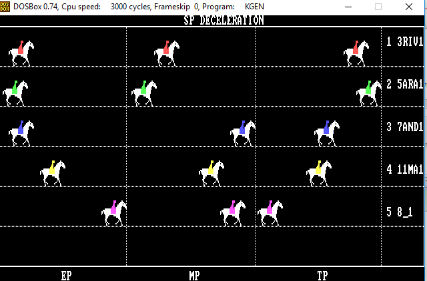This screenshot has width=427, height=281.
Task: Click the DOSBox 0.74 title bar text
Action: tap(139, 7)
